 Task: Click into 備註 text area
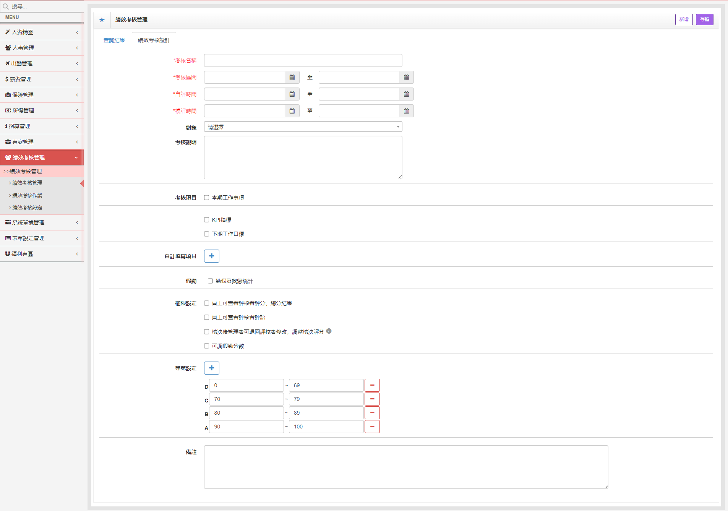pyautogui.click(x=406, y=467)
